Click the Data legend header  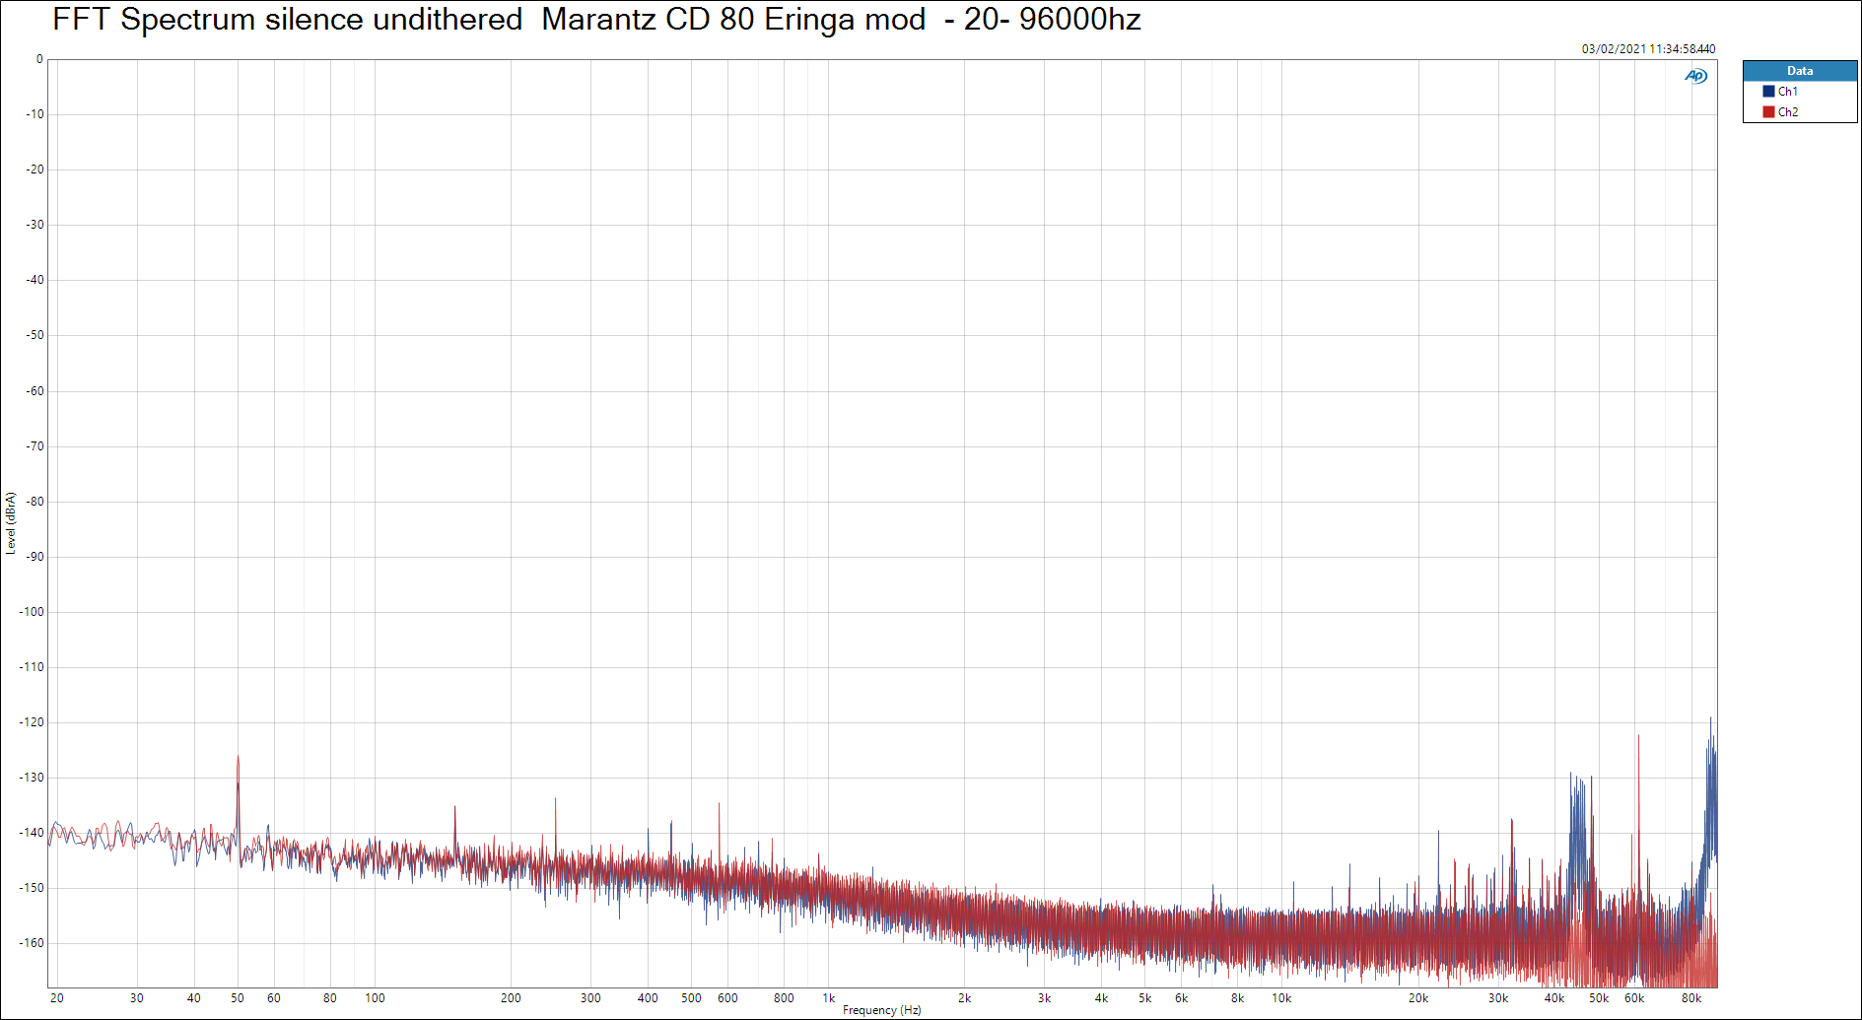coord(1799,71)
